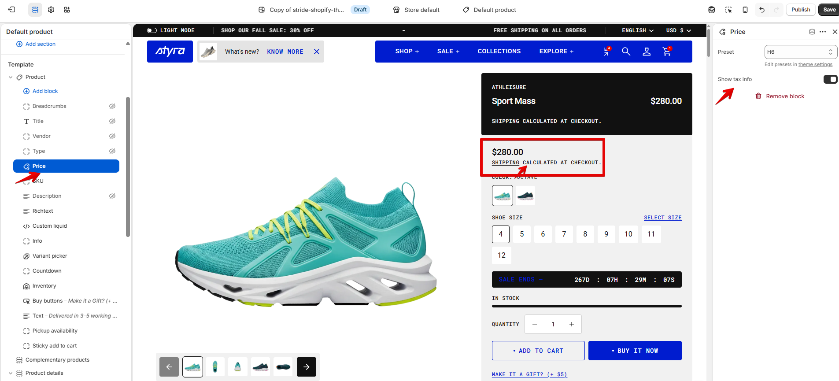
Task: Open the Price panel more-actions menu
Action: (x=823, y=32)
